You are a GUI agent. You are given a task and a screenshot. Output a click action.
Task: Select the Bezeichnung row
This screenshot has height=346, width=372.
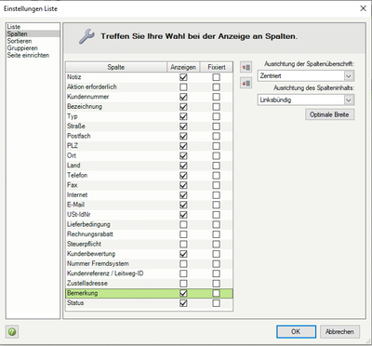tap(149, 107)
